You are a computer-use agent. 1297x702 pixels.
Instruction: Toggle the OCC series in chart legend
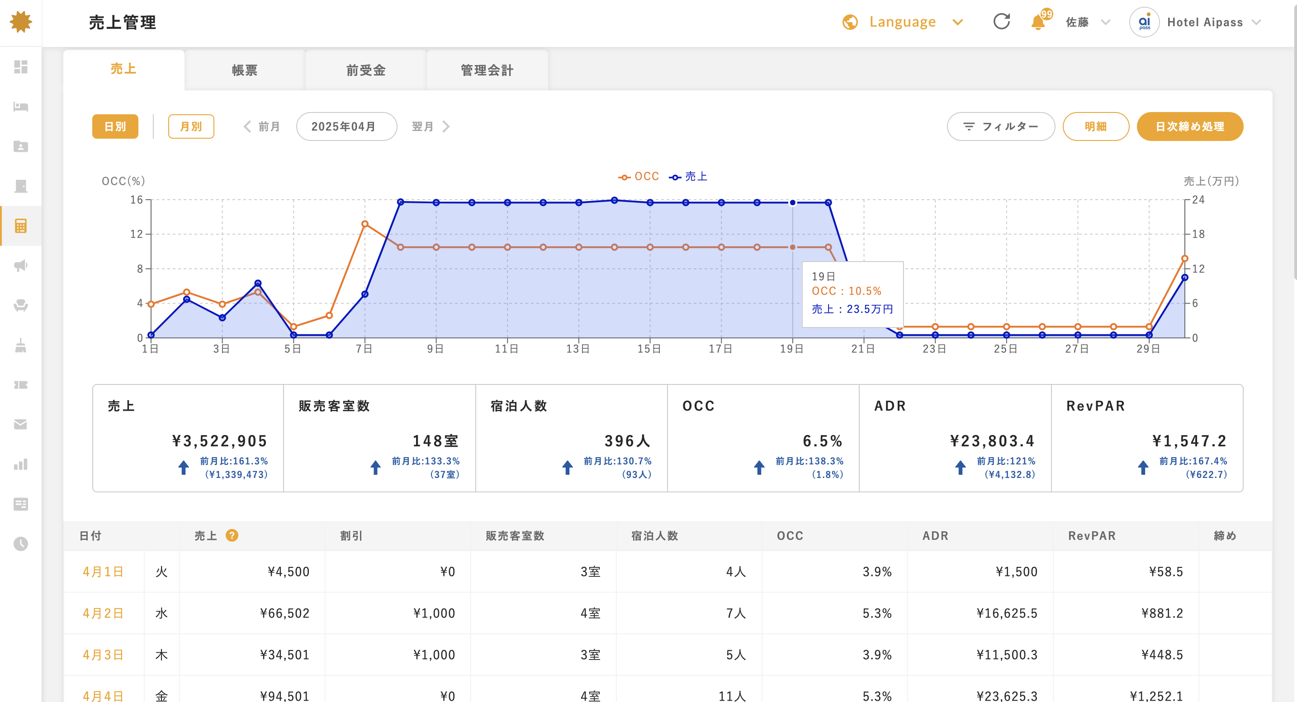pos(639,177)
